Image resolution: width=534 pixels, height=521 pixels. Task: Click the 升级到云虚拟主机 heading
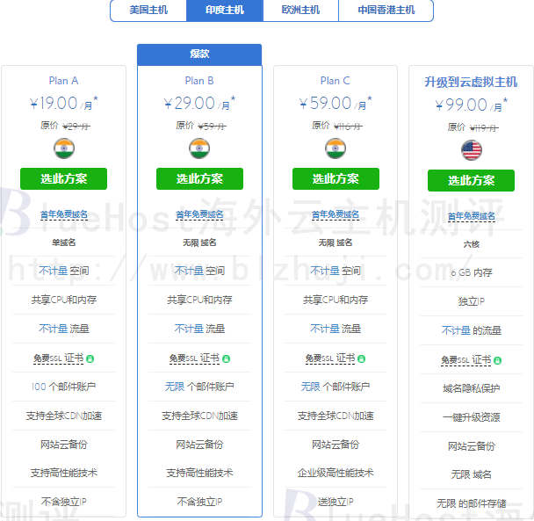(471, 82)
